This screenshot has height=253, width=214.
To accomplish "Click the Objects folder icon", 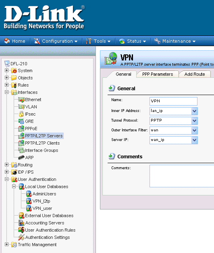I will 14,78.
